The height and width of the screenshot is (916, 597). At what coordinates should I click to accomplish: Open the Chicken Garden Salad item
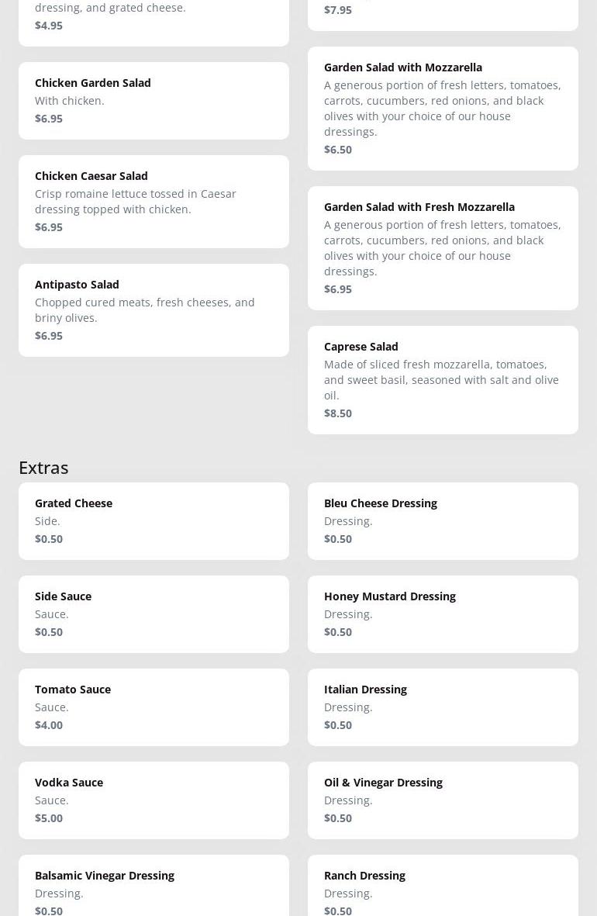(154, 101)
